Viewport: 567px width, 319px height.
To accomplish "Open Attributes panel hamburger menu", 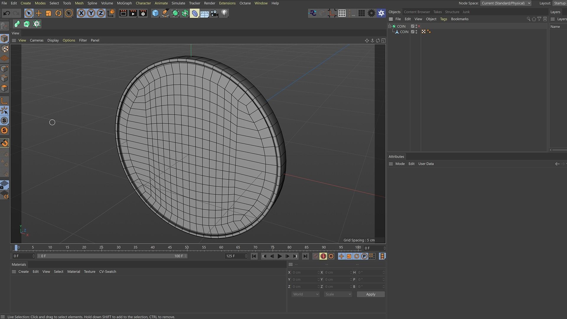I will point(391,164).
